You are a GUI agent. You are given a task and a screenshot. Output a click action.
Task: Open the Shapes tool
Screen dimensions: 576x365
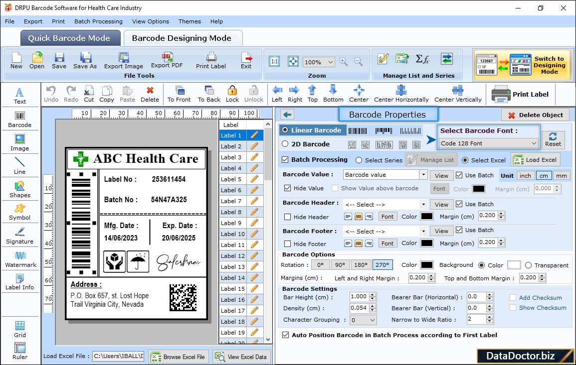click(x=20, y=190)
